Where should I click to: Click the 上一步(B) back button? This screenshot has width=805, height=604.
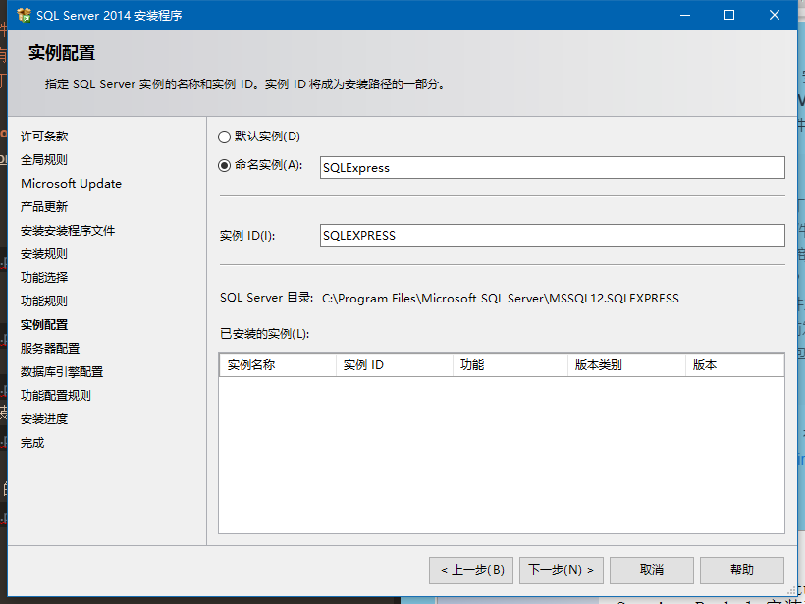coord(471,570)
